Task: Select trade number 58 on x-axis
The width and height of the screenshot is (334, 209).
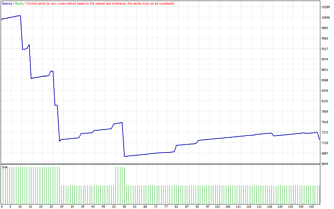Action: coord(124,206)
